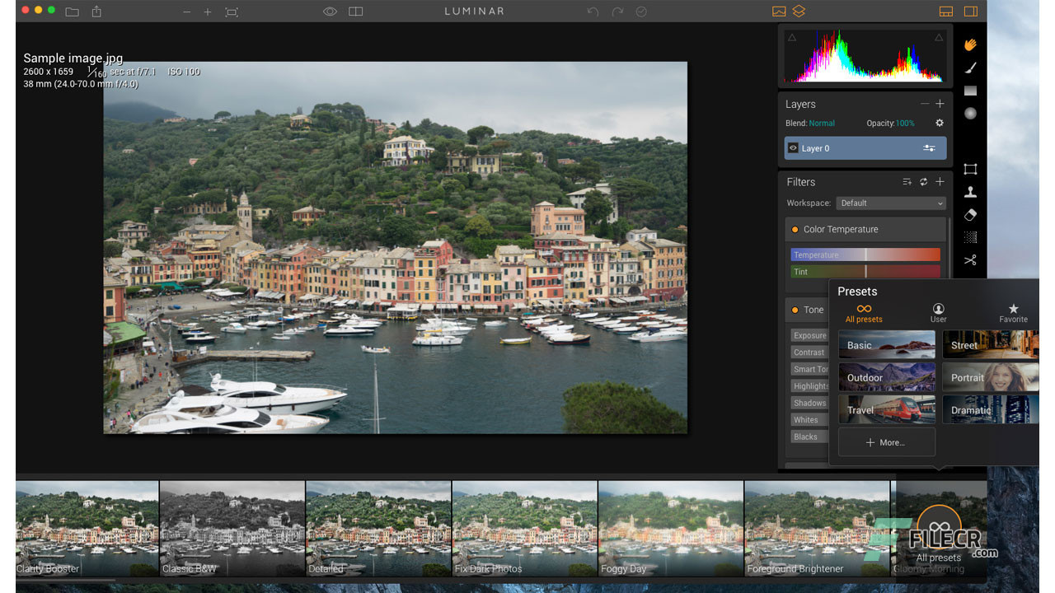Collapse the Tone filter header
This screenshot has height=593, width=1055.
pyautogui.click(x=807, y=310)
